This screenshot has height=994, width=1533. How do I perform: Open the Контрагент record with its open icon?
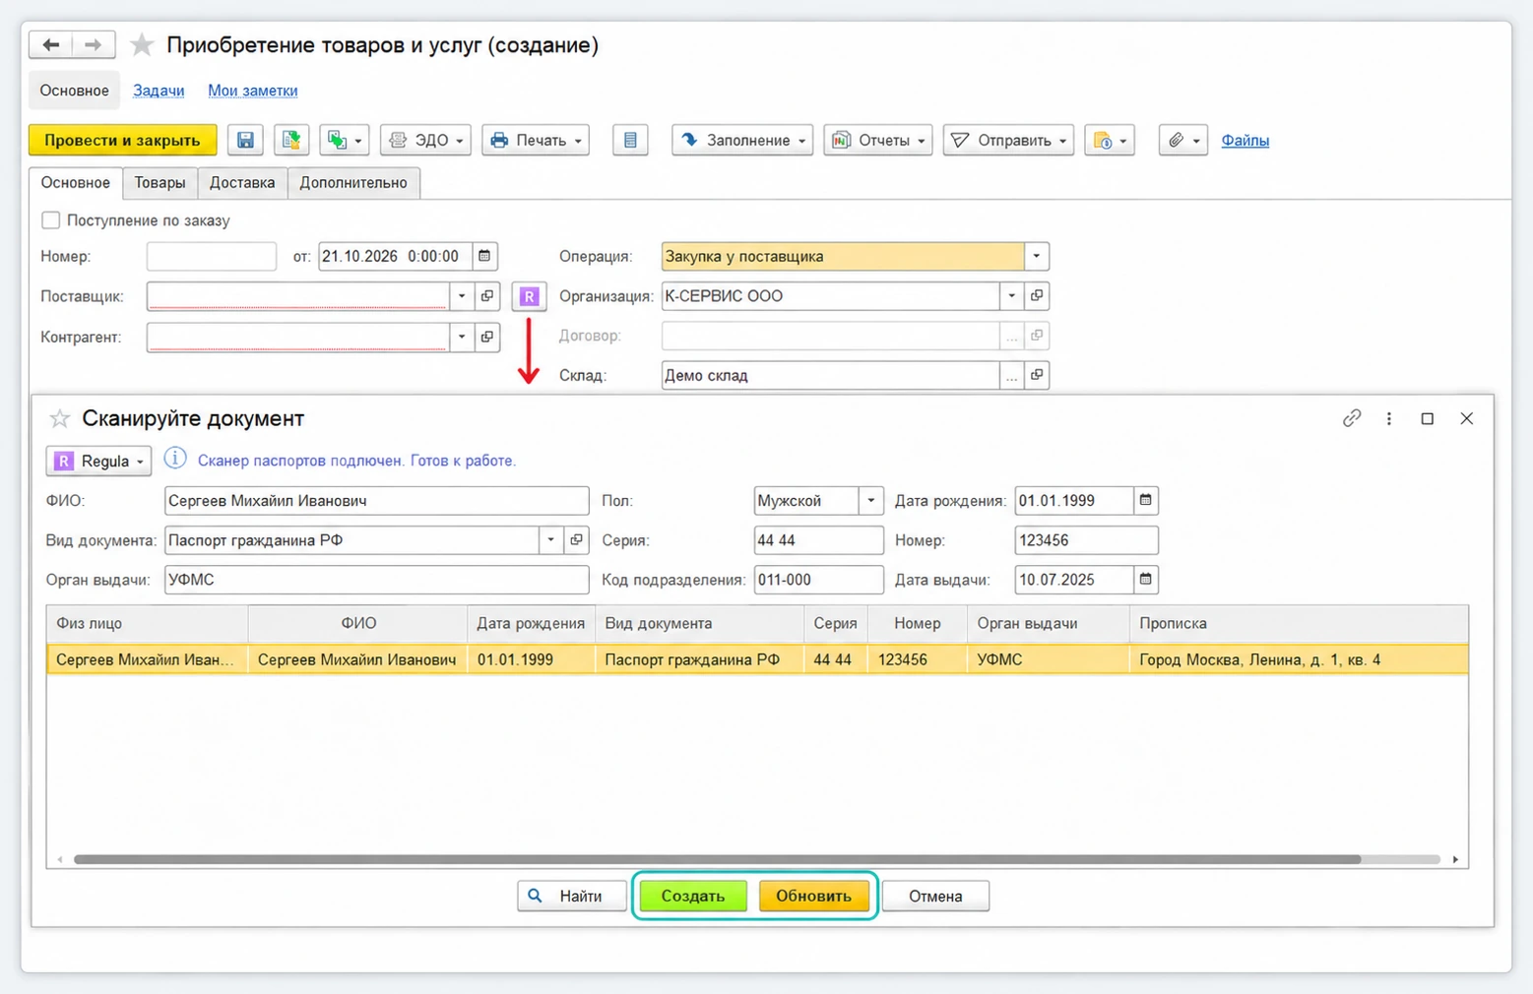[486, 337]
